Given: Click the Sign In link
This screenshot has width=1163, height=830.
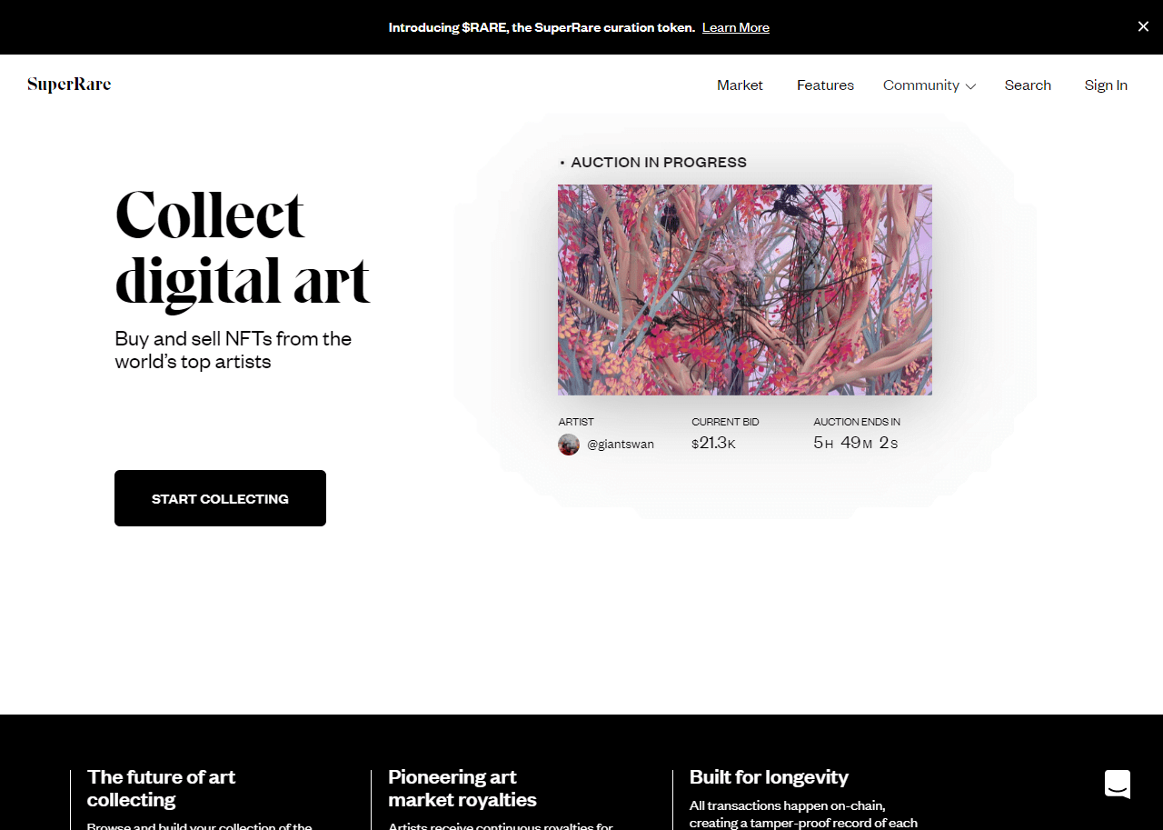Looking at the screenshot, I should pyautogui.click(x=1106, y=85).
